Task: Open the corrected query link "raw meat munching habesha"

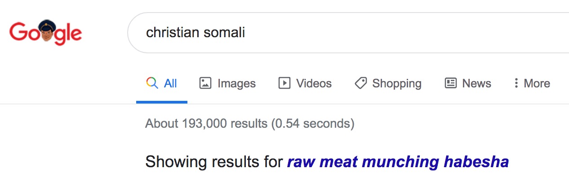Action: pos(398,162)
